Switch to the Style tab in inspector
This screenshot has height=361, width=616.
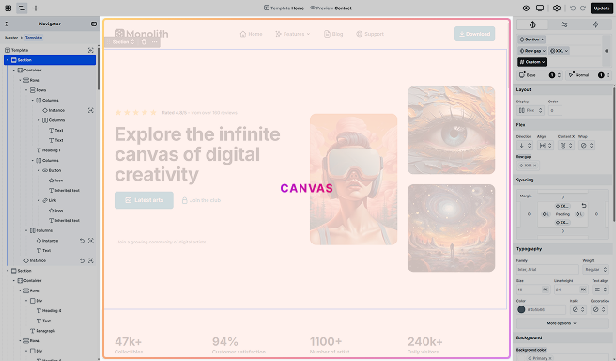tap(532, 24)
